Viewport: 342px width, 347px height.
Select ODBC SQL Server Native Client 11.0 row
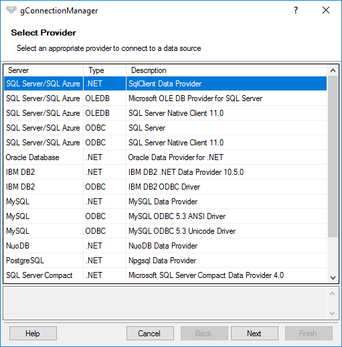coord(165,143)
